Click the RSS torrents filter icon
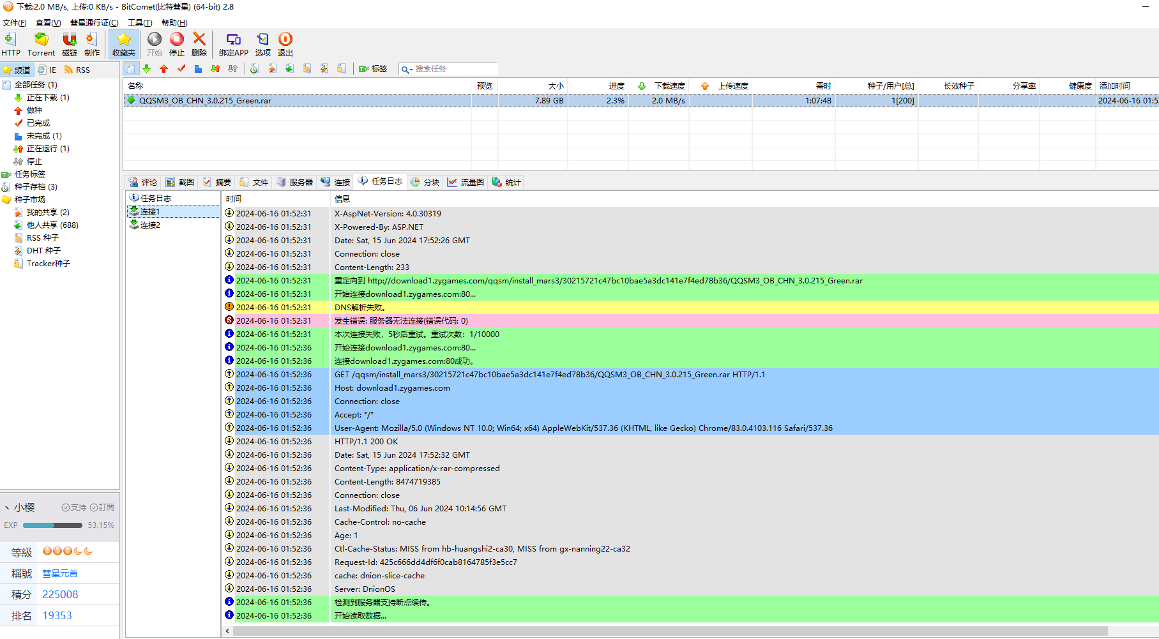The width and height of the screenshot is (1159, 639). (307, 68)
